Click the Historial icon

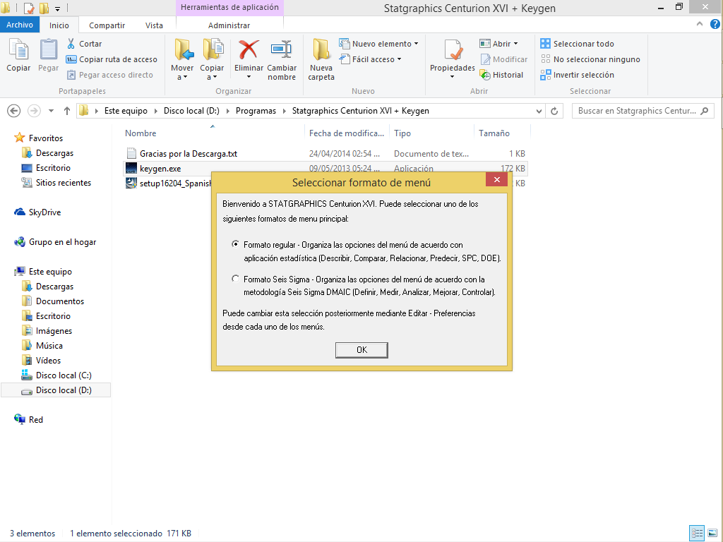[485, 75]
